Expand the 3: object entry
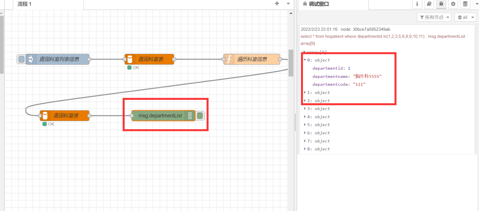Screen dimensions: 479x211 pyautogui.click(x=305, y=109)
